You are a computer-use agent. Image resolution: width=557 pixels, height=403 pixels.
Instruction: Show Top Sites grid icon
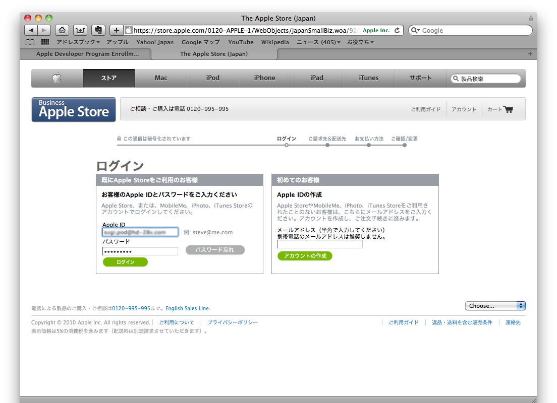(x=45, y=42)
